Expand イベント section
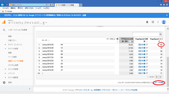 pos(5,73)
